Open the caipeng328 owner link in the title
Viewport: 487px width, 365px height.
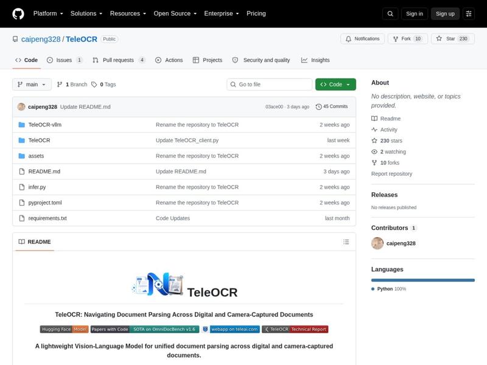41,39
